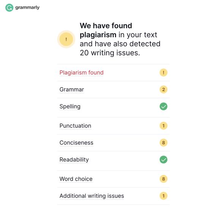Image resolution: width=216 pixels, height=213 pixels.
Task: Click the green Grammarly logo icon
Action: (x=9, y=8)
